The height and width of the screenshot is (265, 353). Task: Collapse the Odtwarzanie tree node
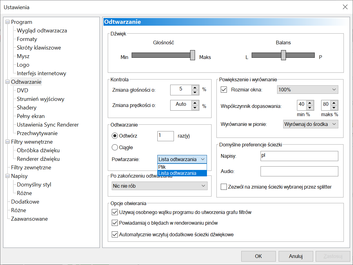coord(7,82)
